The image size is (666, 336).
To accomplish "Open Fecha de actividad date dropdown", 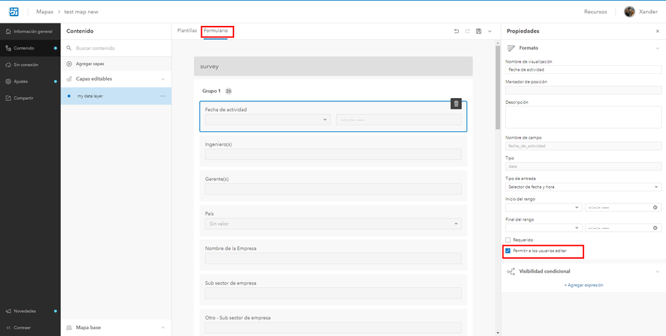I will coord(267,120).
